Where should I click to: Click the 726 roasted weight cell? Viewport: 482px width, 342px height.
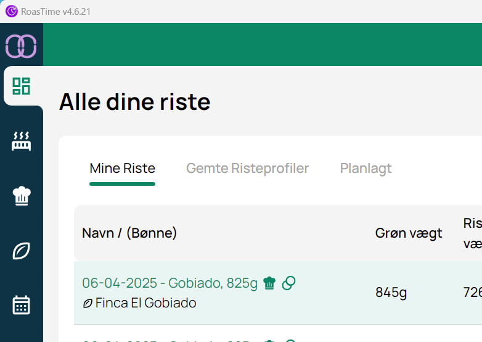[x=472, y=293]
